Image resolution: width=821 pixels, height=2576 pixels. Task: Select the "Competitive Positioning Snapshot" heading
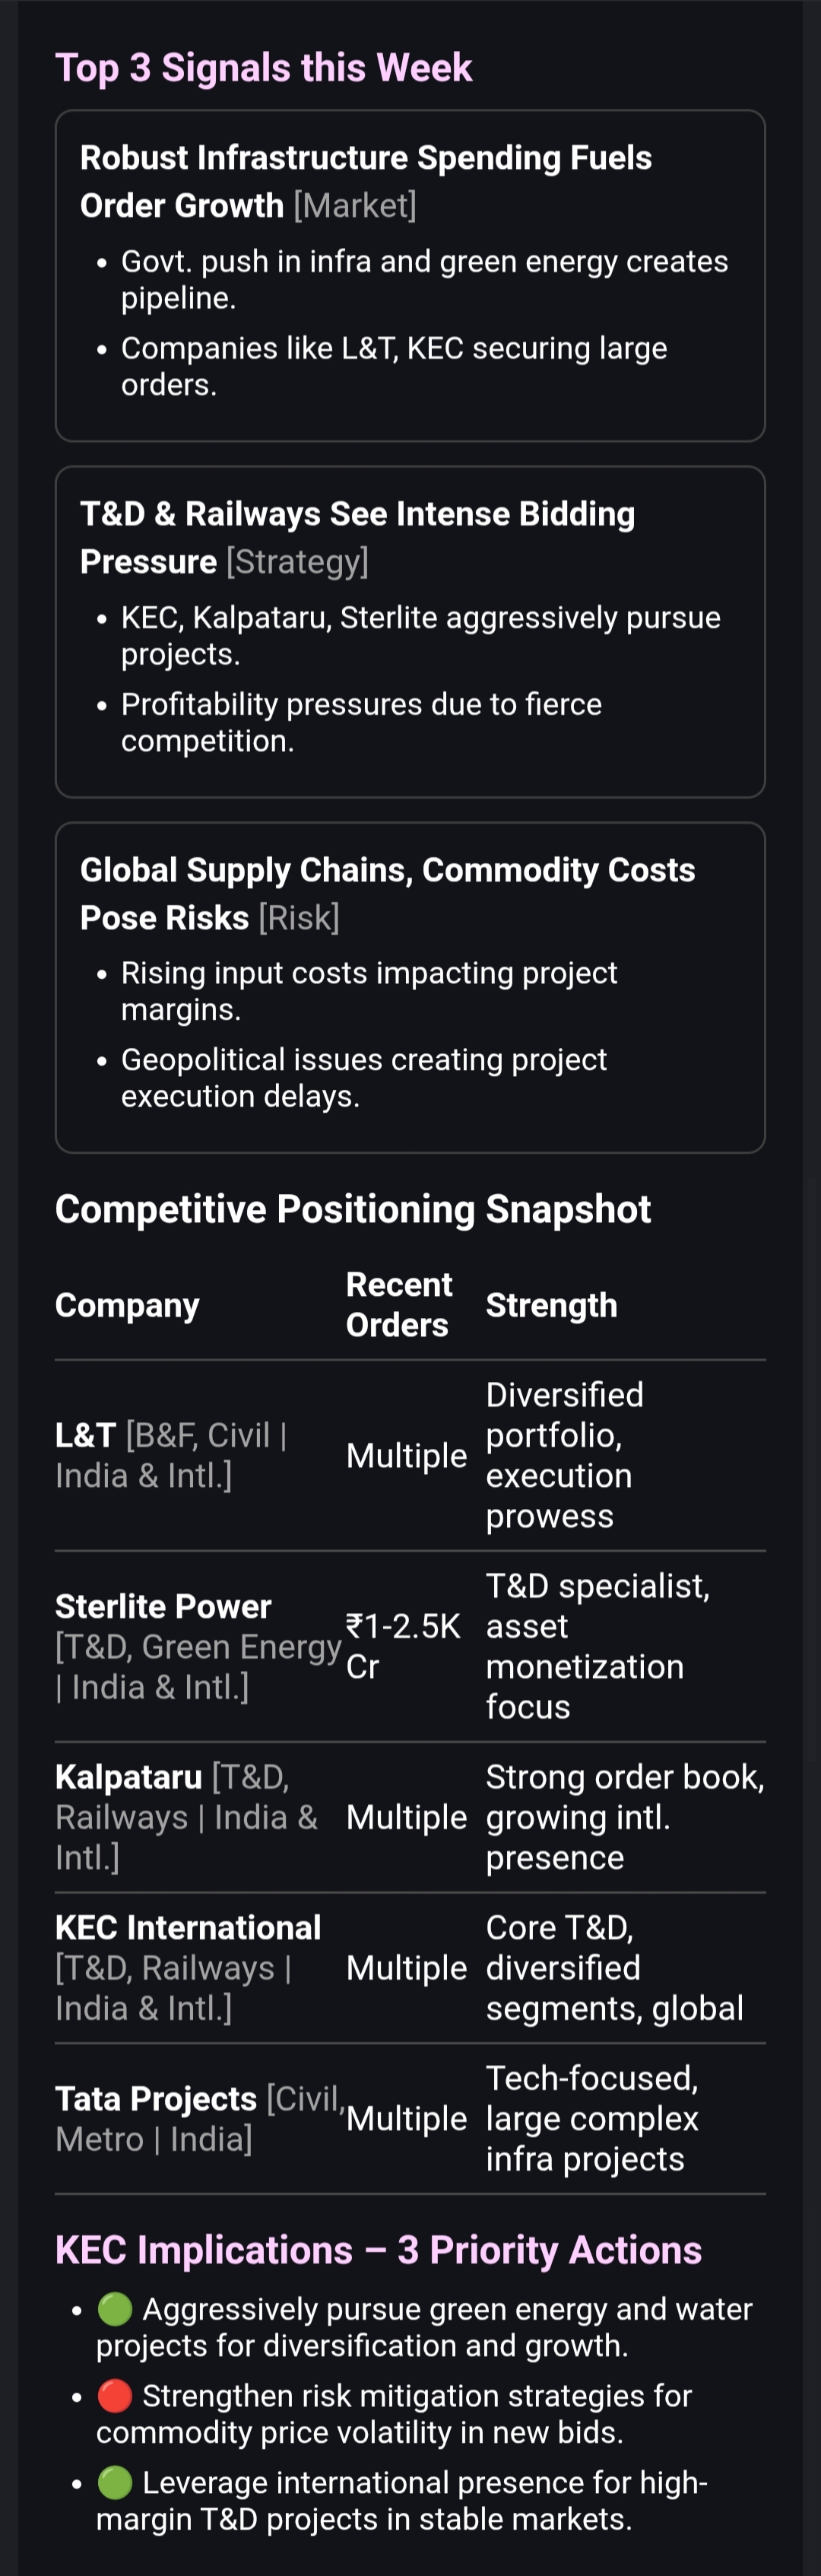[x=352, y=1209]
